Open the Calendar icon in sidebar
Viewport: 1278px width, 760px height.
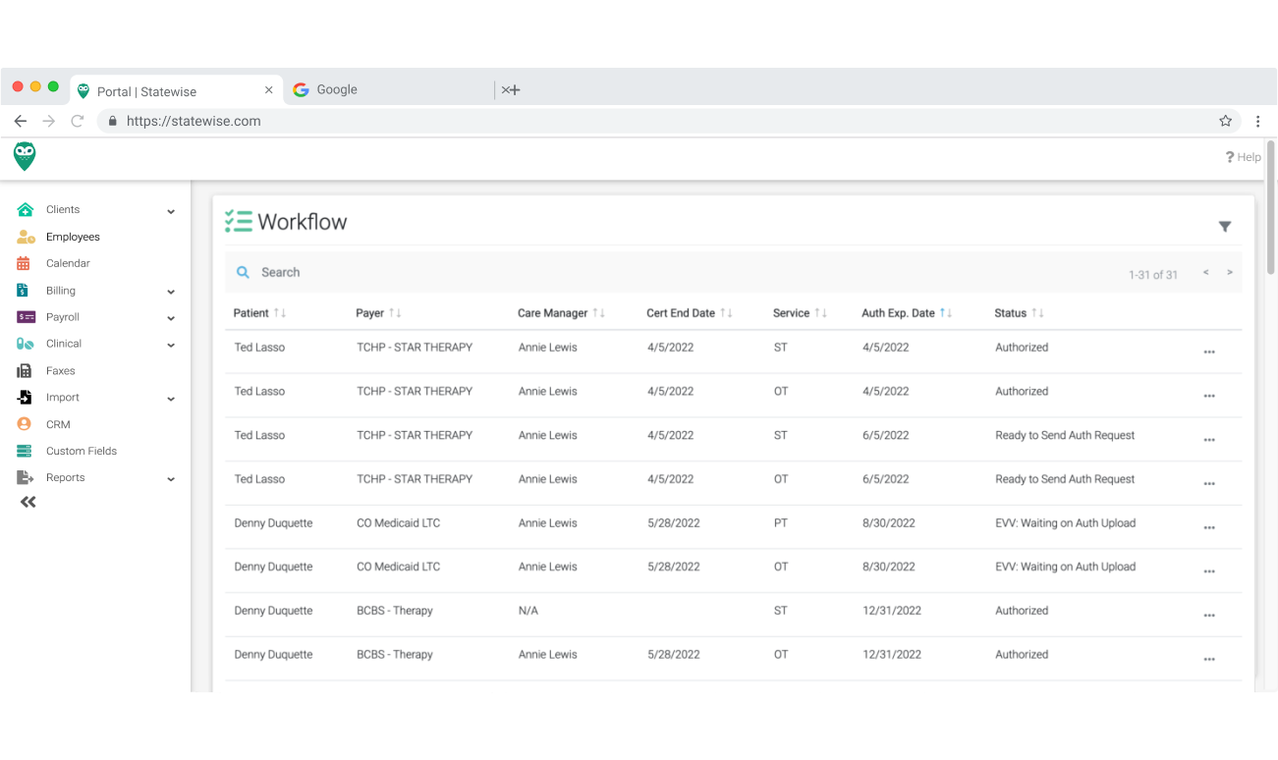24,263
